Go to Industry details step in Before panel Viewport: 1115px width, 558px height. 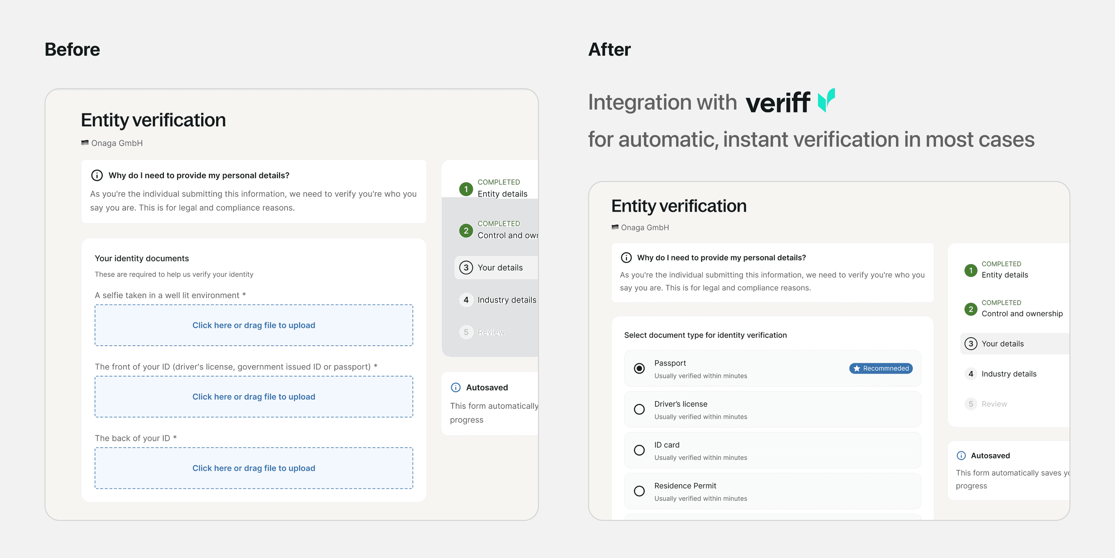tap(507, 300)
